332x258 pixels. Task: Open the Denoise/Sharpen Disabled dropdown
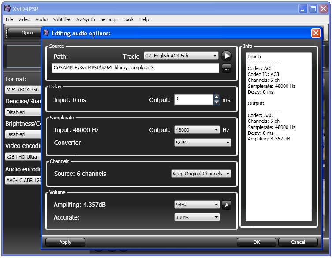pos(23,112)
